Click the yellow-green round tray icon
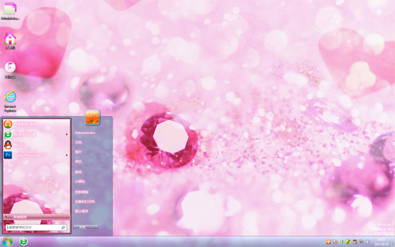 point(348,242)
